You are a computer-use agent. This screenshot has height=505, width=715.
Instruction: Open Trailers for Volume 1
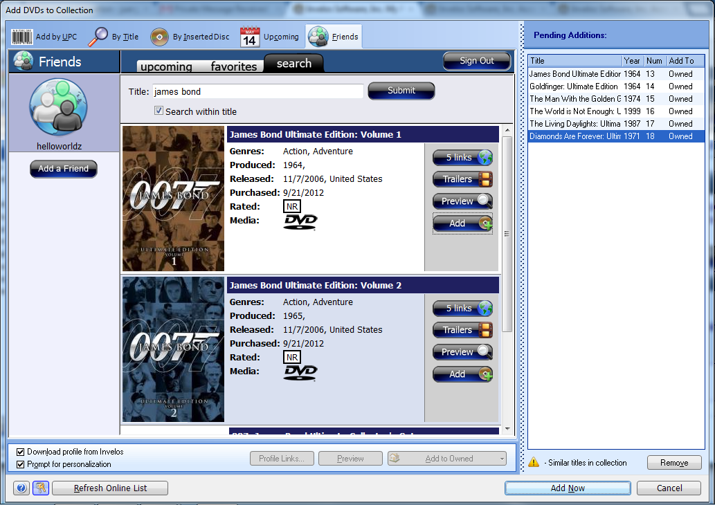click(462, 179)
